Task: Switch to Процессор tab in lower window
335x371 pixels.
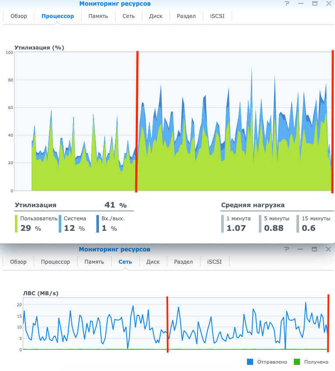Action: tap(55, 262)
